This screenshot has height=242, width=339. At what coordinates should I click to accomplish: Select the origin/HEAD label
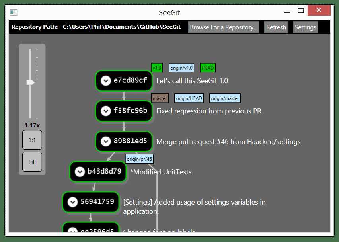click(189, 98)
